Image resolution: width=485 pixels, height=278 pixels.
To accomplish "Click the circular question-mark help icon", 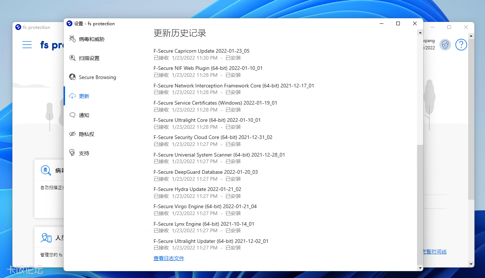I will [x=461, y=44].
